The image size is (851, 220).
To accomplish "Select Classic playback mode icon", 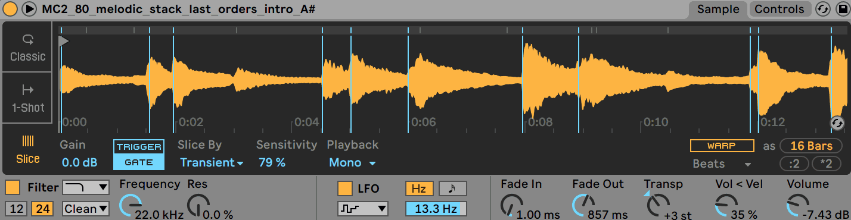I will coord(27,40).
